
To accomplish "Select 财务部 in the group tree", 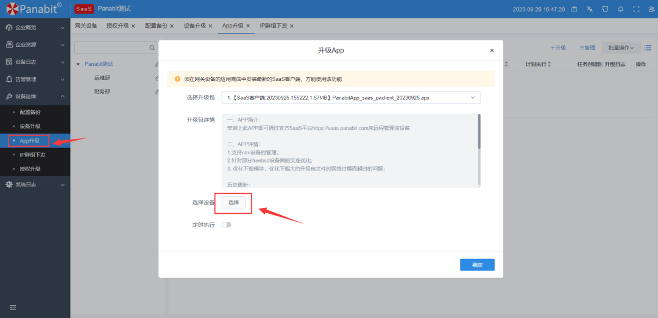I will (102, 91).
